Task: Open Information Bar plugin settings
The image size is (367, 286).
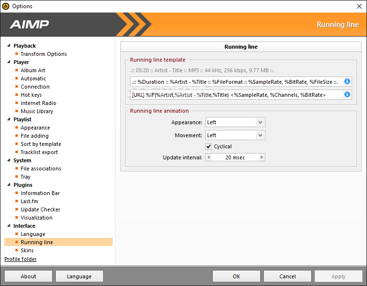Action: click(40, 194)
